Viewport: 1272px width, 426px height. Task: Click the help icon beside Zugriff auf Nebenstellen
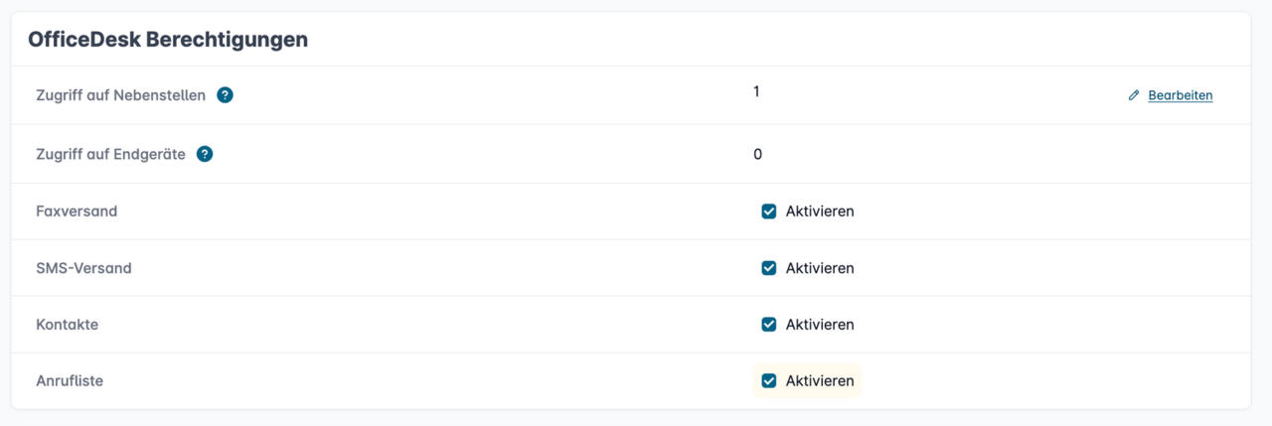pyautogui.click(x=225, y=95)
